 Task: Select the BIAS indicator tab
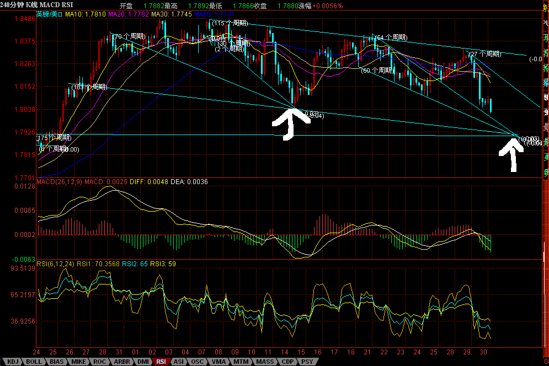[57, 362]
